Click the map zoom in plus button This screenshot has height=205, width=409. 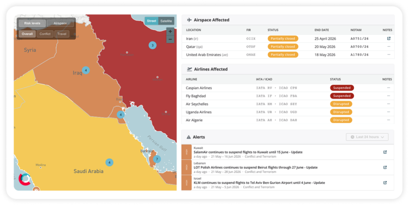[170, 32]
